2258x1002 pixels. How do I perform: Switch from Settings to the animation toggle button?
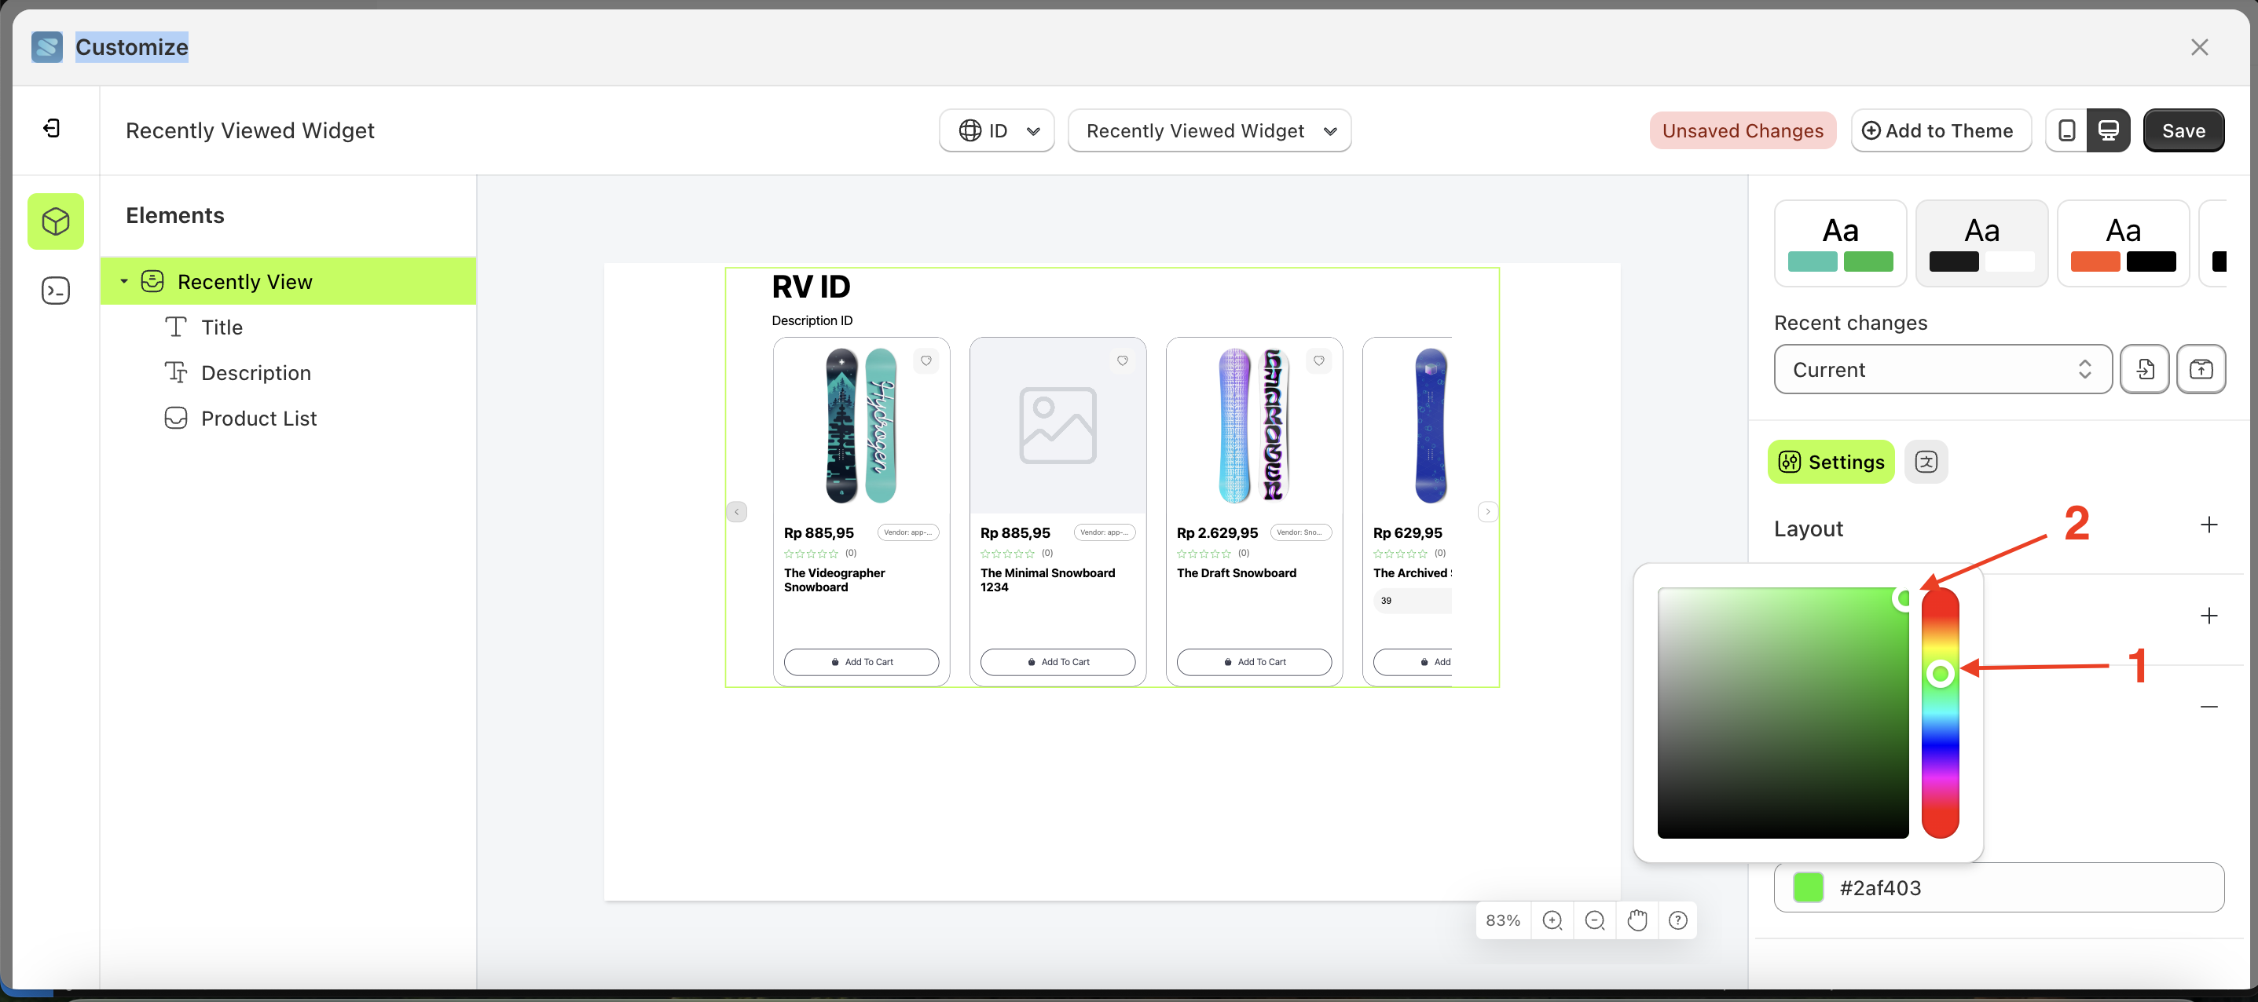pos(1926,462)
